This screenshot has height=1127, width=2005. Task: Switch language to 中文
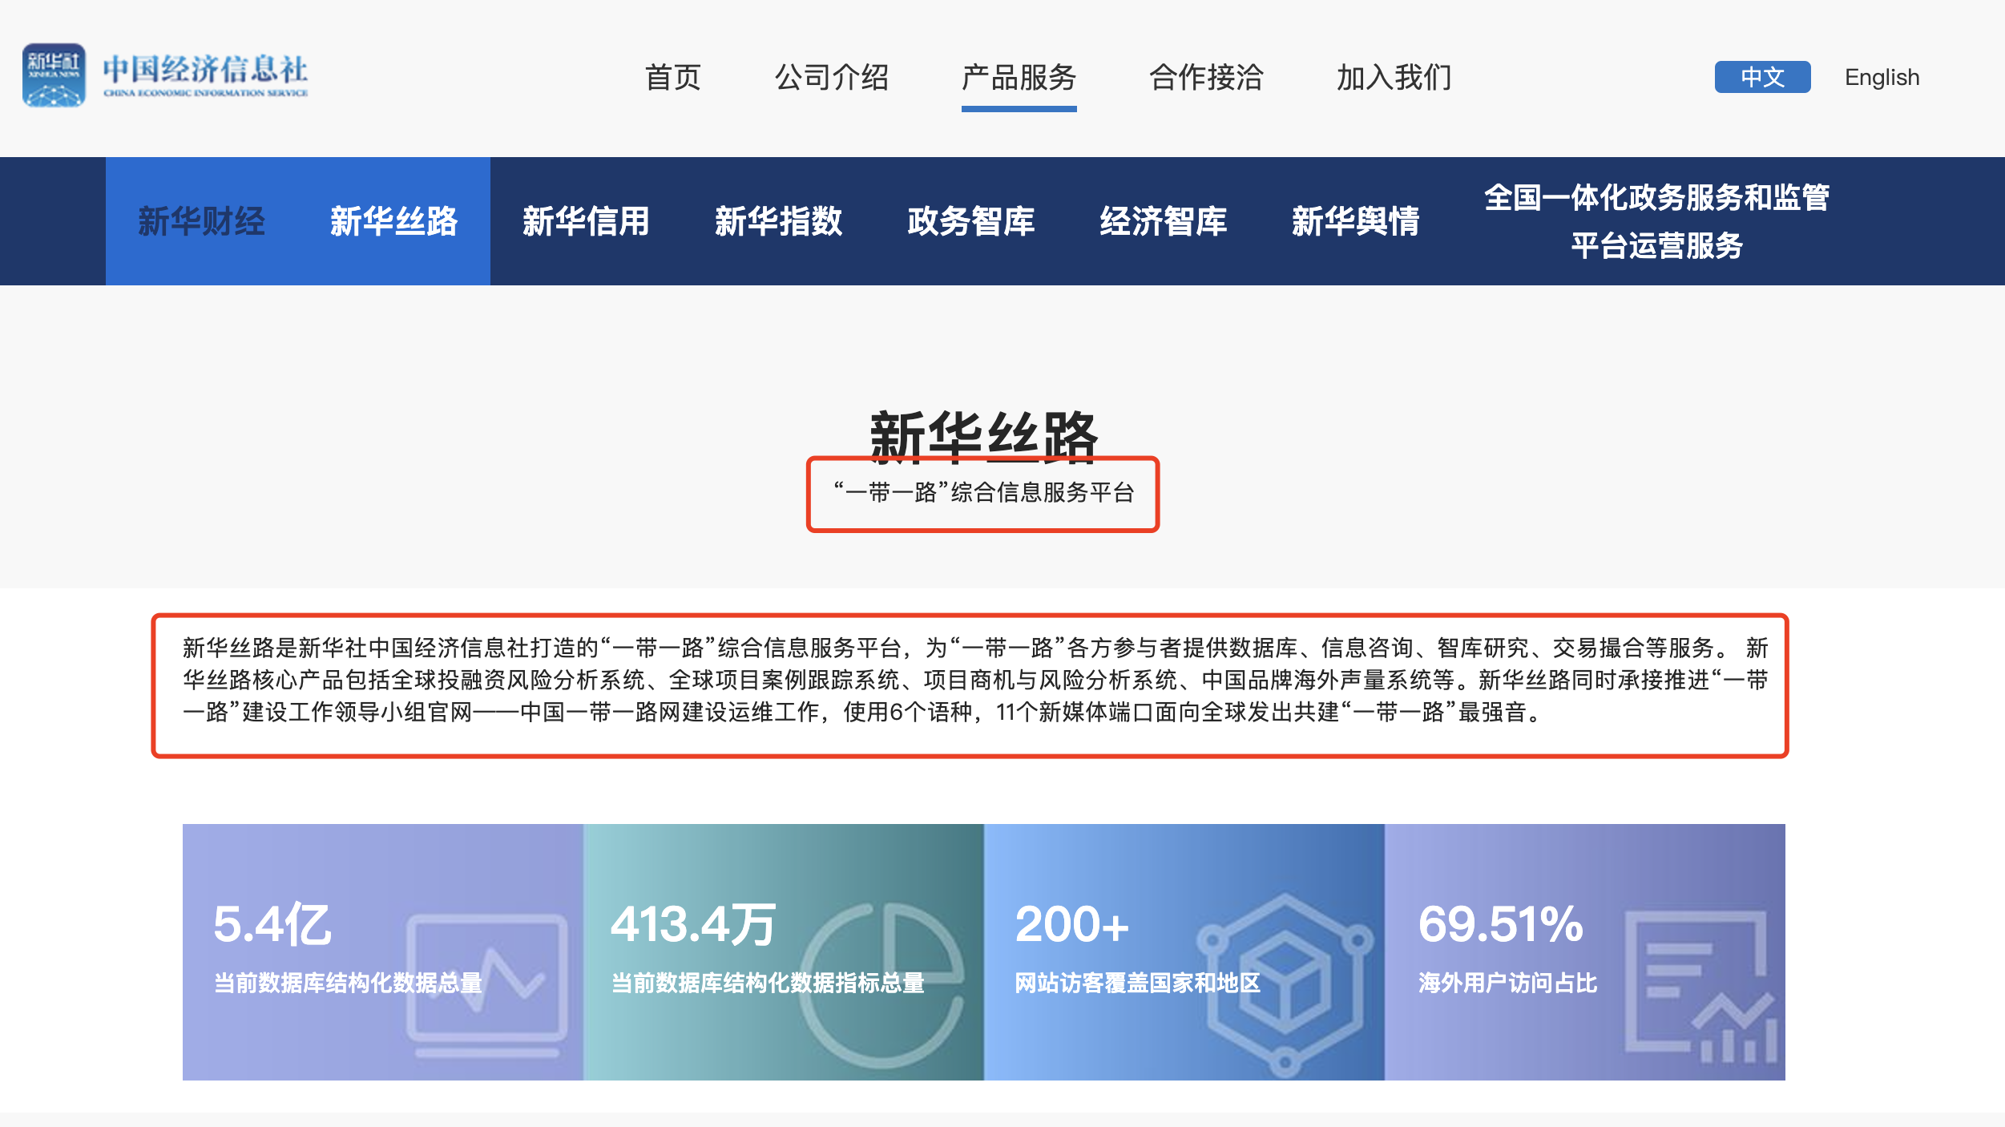point(1761,77)
